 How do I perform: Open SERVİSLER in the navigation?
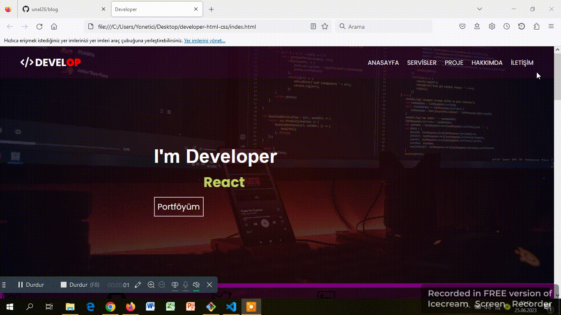pyautogui.click(x=422, y=63)
